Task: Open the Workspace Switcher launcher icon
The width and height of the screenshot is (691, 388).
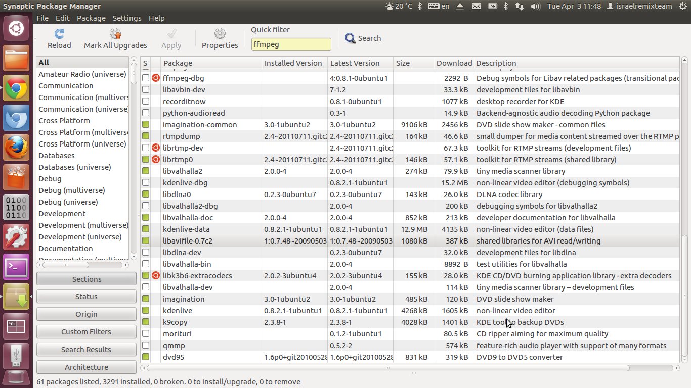Action: (16, 326)
